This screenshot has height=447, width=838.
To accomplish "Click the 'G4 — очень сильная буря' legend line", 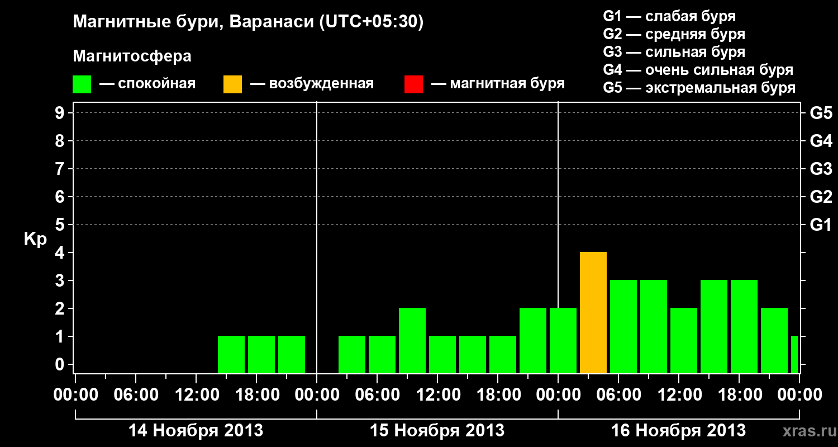I will pos(698,70).
